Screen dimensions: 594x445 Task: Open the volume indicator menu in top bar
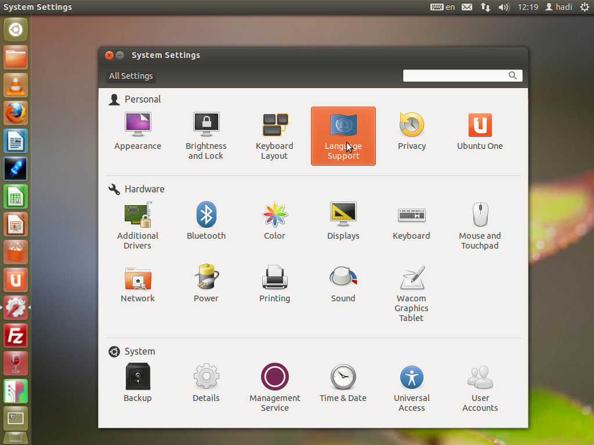pos(504,7)
